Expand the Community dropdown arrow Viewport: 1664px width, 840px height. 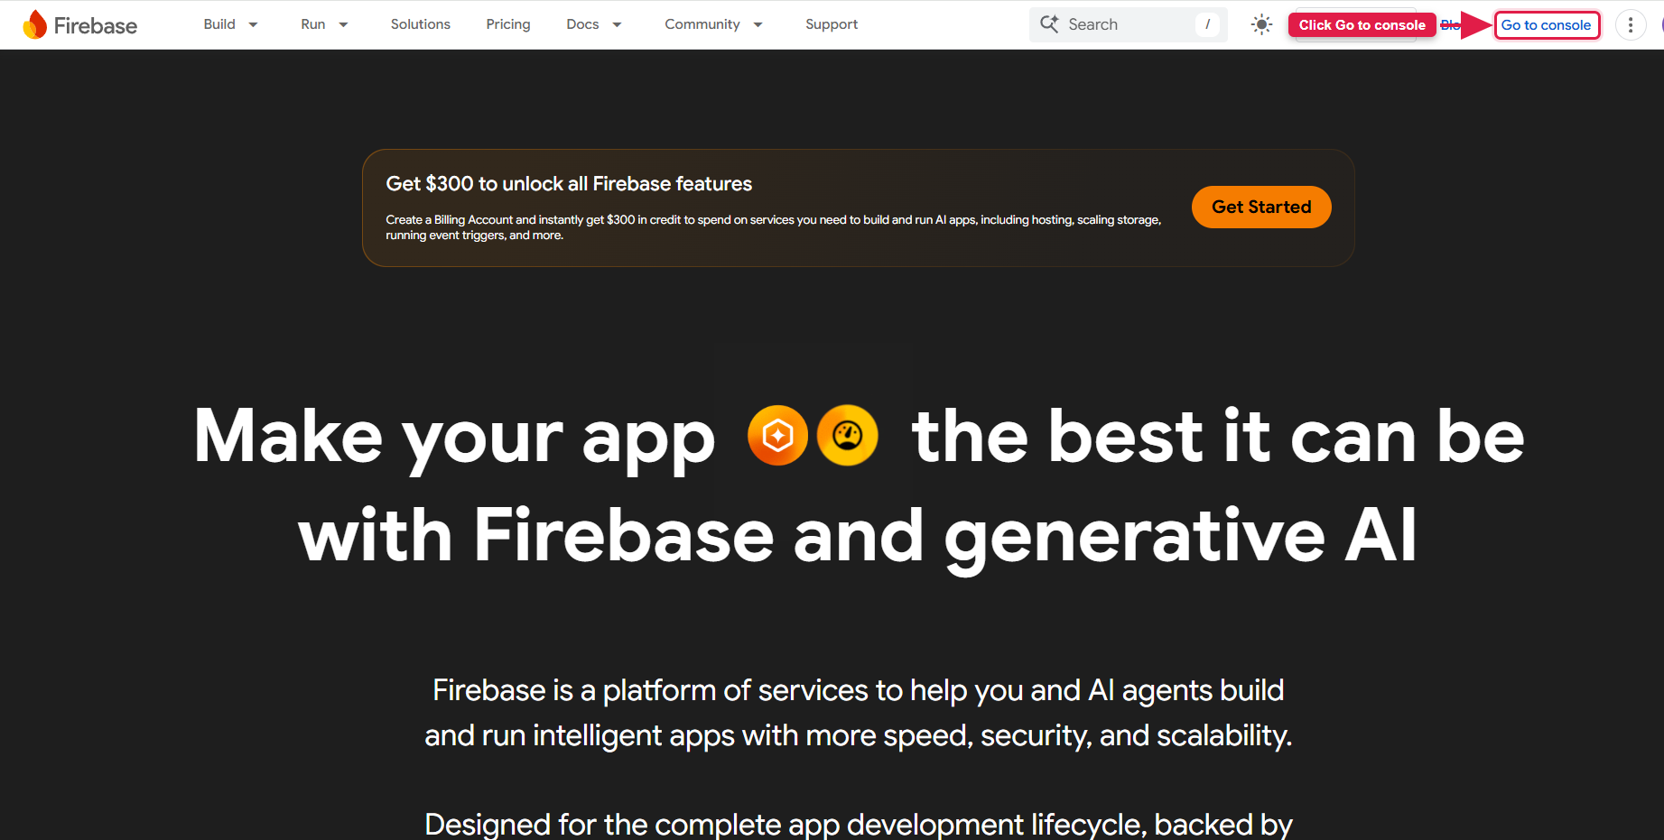point(758,24)
